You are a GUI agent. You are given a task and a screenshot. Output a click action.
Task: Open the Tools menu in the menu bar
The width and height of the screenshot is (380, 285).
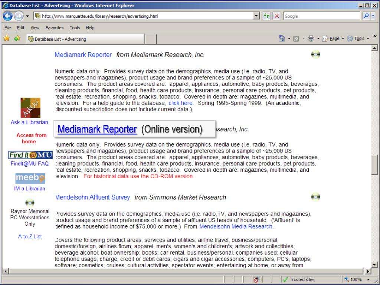pyautogui.click(x=75, y=28)
